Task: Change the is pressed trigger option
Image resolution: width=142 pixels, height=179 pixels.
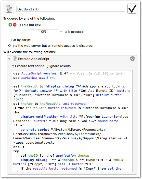Action: pyautogui.click(x=74, y=32)
